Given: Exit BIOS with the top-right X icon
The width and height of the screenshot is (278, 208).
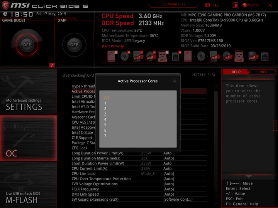Looking at the screenshot, I should click(x=270, y=5).
